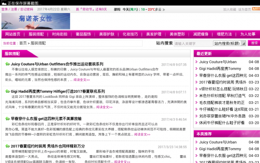Expand weather forecast double-arrow icon
Image resolution: width=260 pixels, height=163 pixels.
164,10
